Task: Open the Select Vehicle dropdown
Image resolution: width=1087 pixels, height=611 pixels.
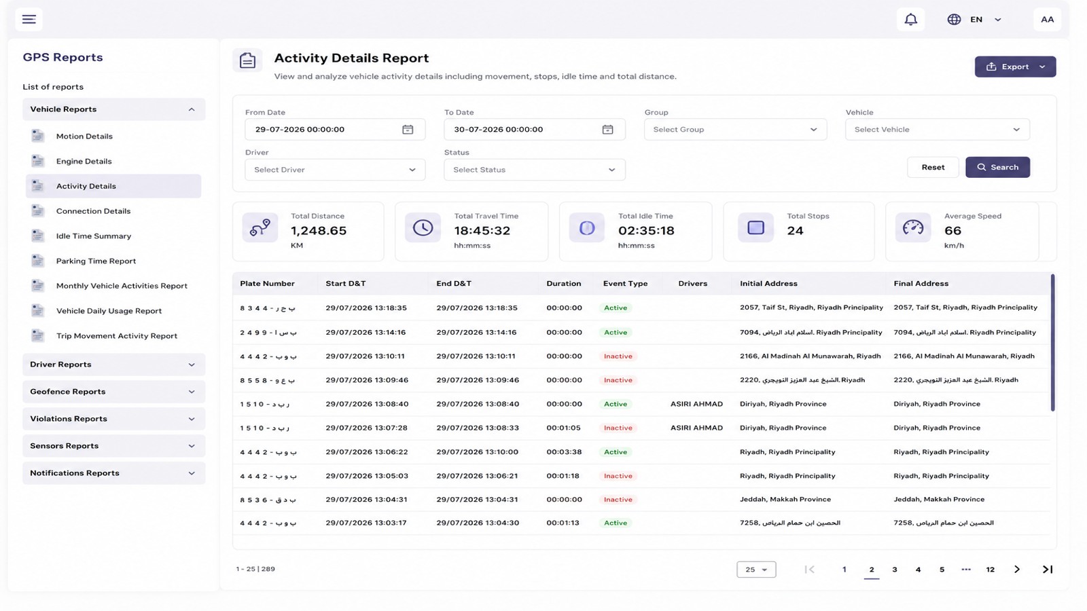Action: pyautogui.click(x=938, y=130)
